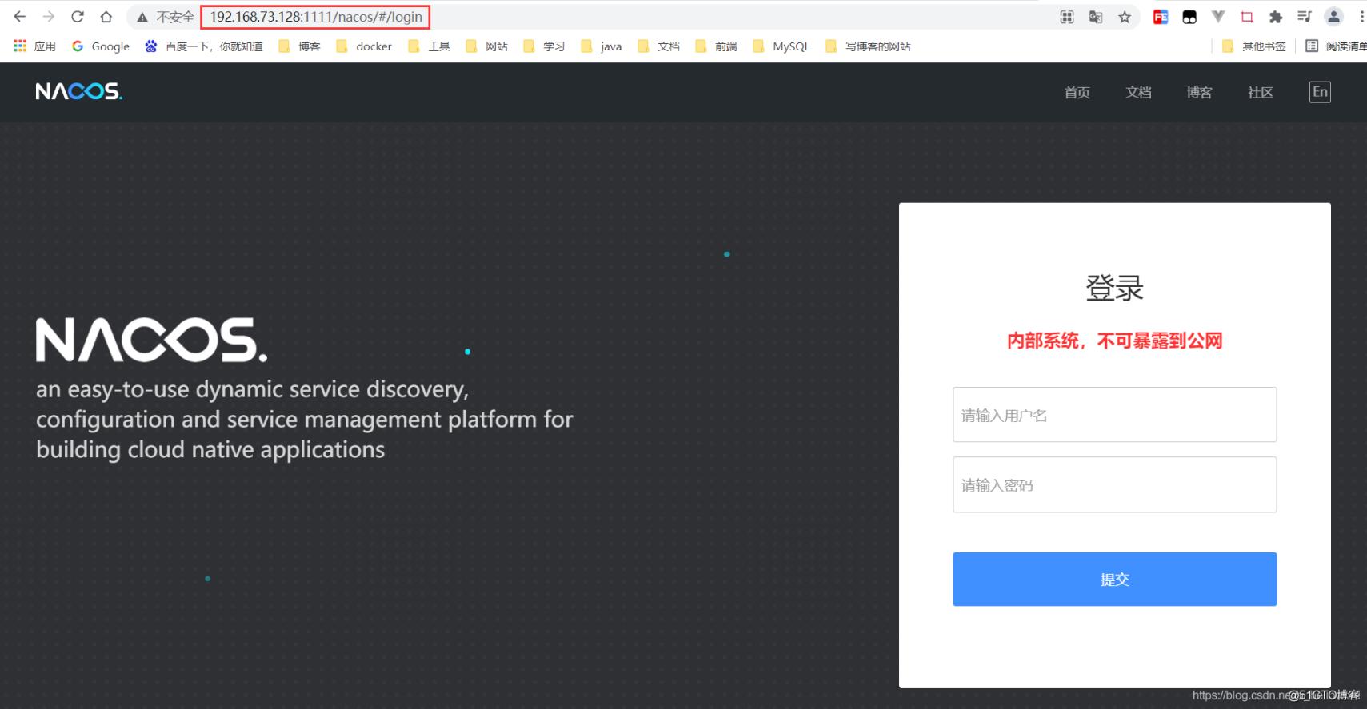Open the 社区 community link
The image size is (1367, 709).
tap(1260, 93)
